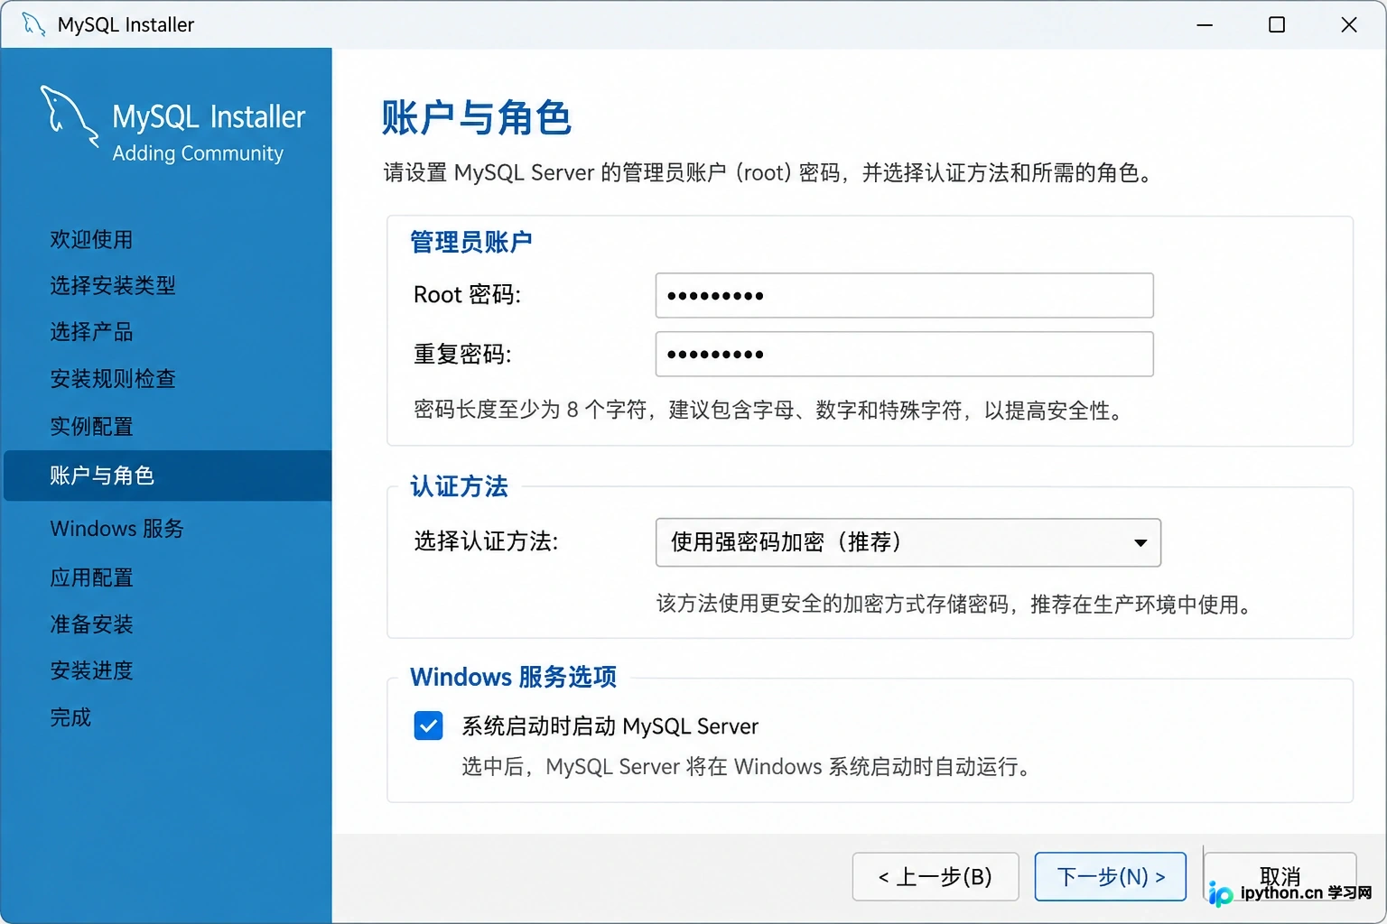Click the 认证方法 section title
The image size is (1387, 924).
coord(459,486)
